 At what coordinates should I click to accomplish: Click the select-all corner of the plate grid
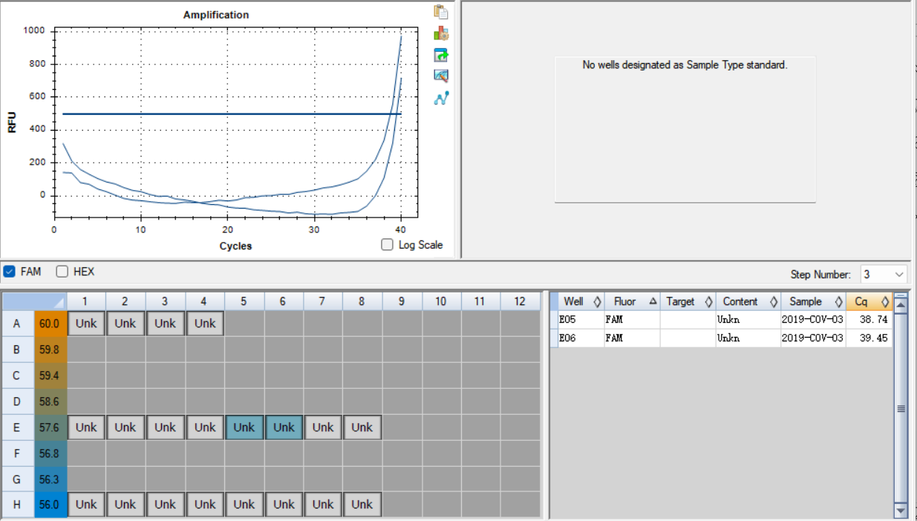click(33, 301)
